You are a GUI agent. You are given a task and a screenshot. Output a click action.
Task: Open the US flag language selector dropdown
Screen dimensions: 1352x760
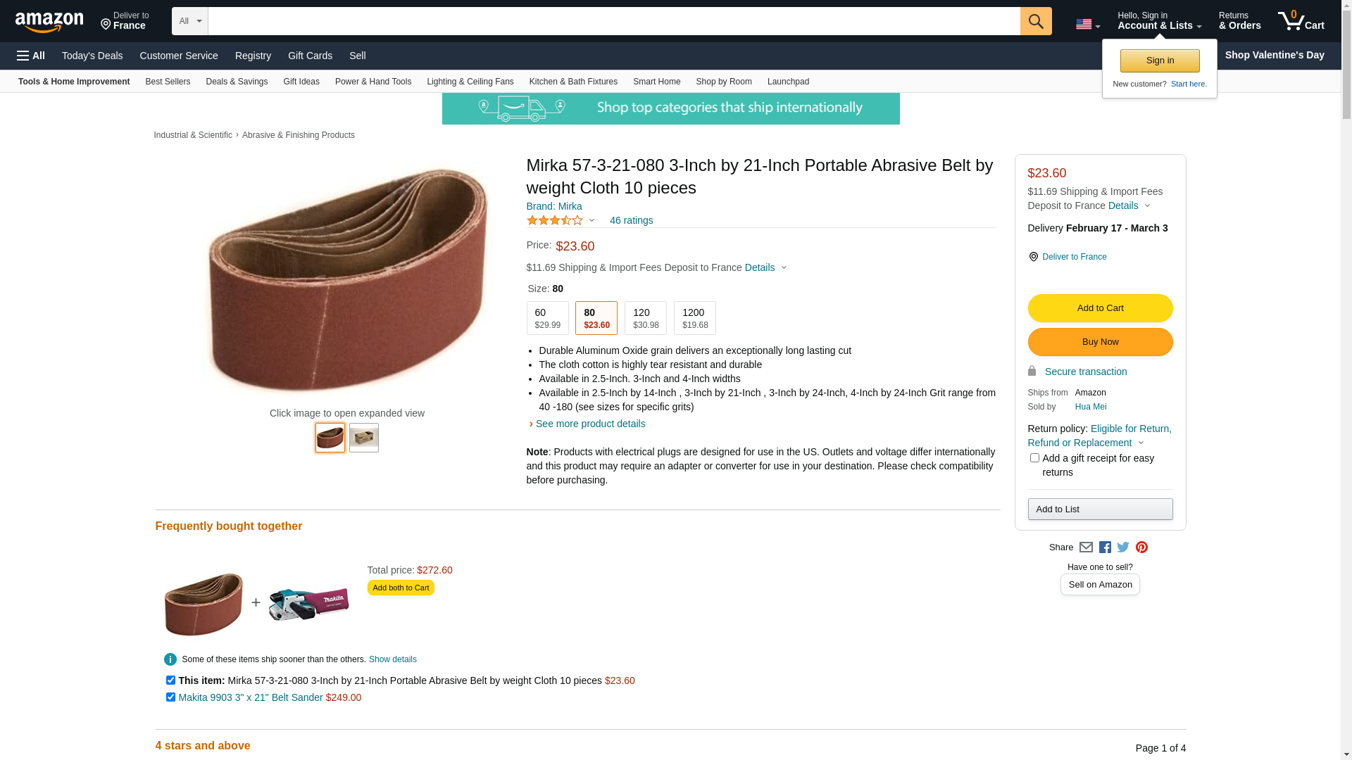pos(1087,25)
